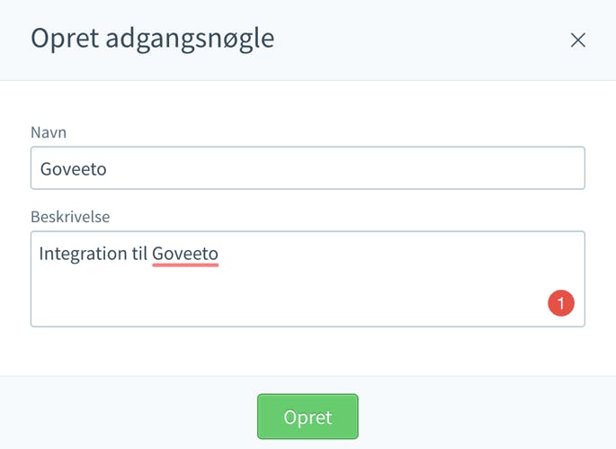Focus the Beskrivelse text area
Image resolution: width=616 pixels, height=449 pixels.
(308, 279)
